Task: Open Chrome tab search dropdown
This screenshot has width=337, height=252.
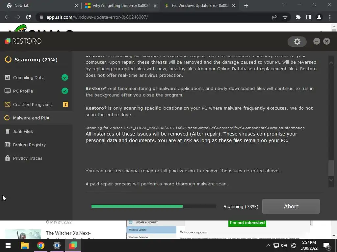Action: pyautogui.click(x=284, y=5)
